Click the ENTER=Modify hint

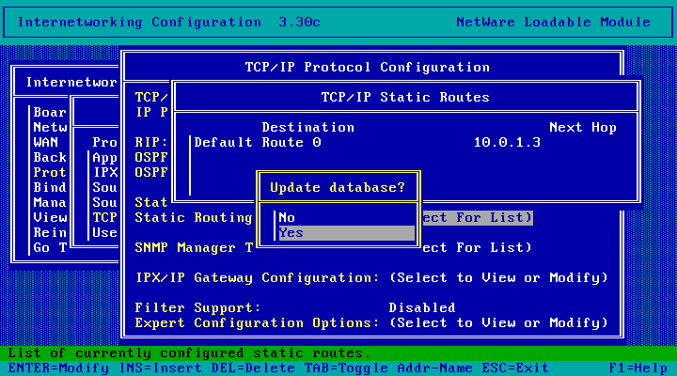(58, 368)
